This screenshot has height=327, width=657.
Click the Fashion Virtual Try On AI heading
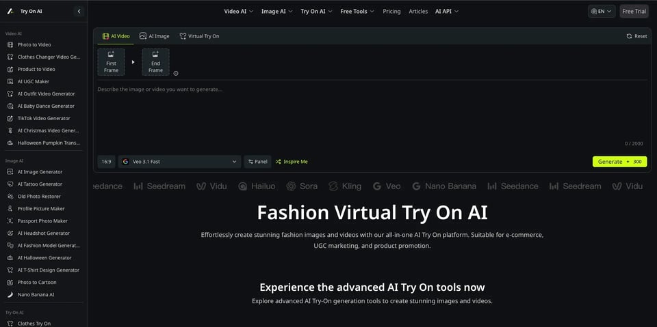coord(372,212)
